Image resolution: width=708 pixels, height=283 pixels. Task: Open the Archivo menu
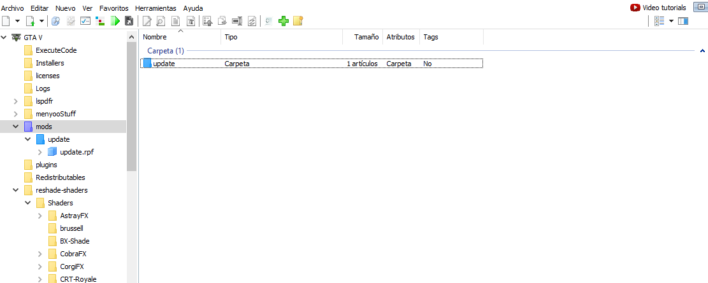(x=13, y=8)
